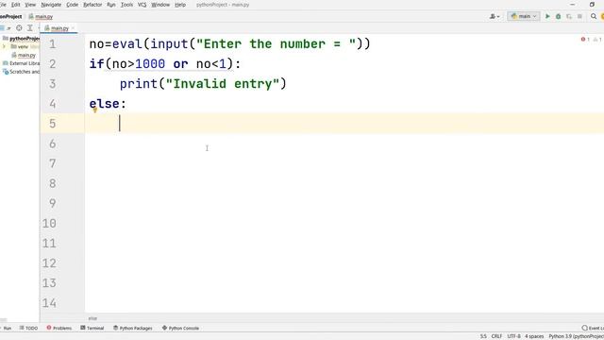The height and width of the screenshot is (340, 604).
Task: Select the pythonProject root folder
Action: point(22,39)
